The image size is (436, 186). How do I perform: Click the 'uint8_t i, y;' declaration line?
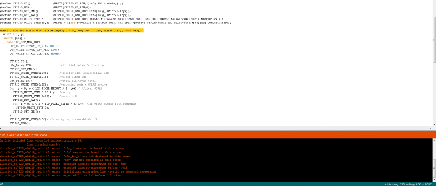(14, 34)
